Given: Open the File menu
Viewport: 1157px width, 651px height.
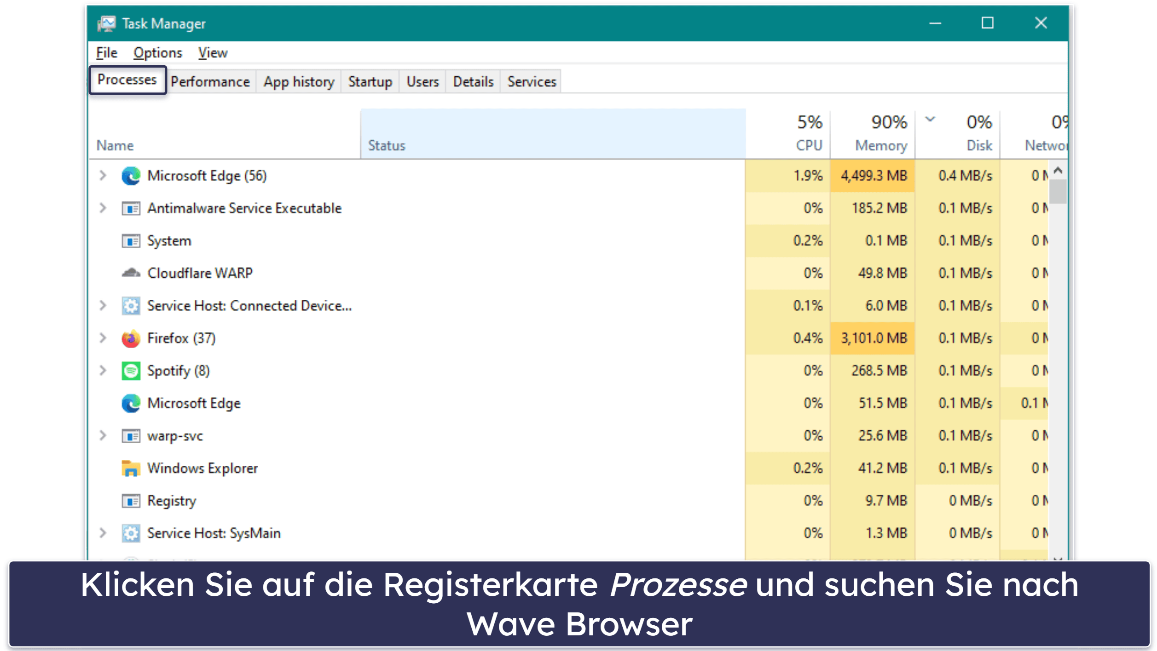Looking at the screenshot, I should pos(107,53).
